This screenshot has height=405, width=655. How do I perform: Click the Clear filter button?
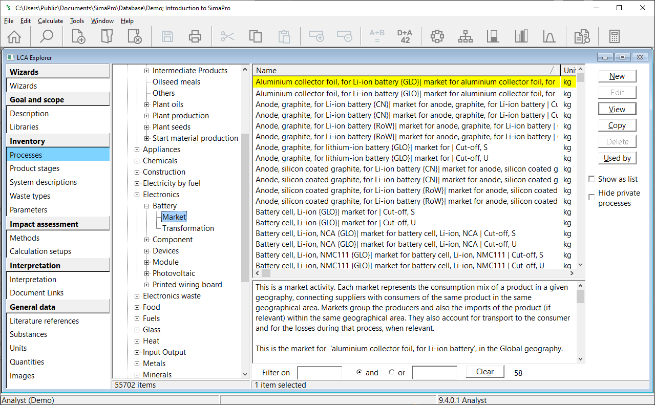pos(485,372)
